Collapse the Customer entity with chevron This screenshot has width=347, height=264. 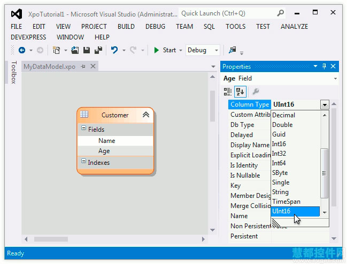tap(146, 115)
